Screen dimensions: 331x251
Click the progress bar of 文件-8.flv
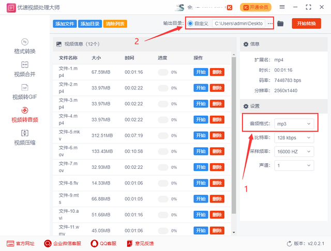pyautogui.click(x=163, y=183)
